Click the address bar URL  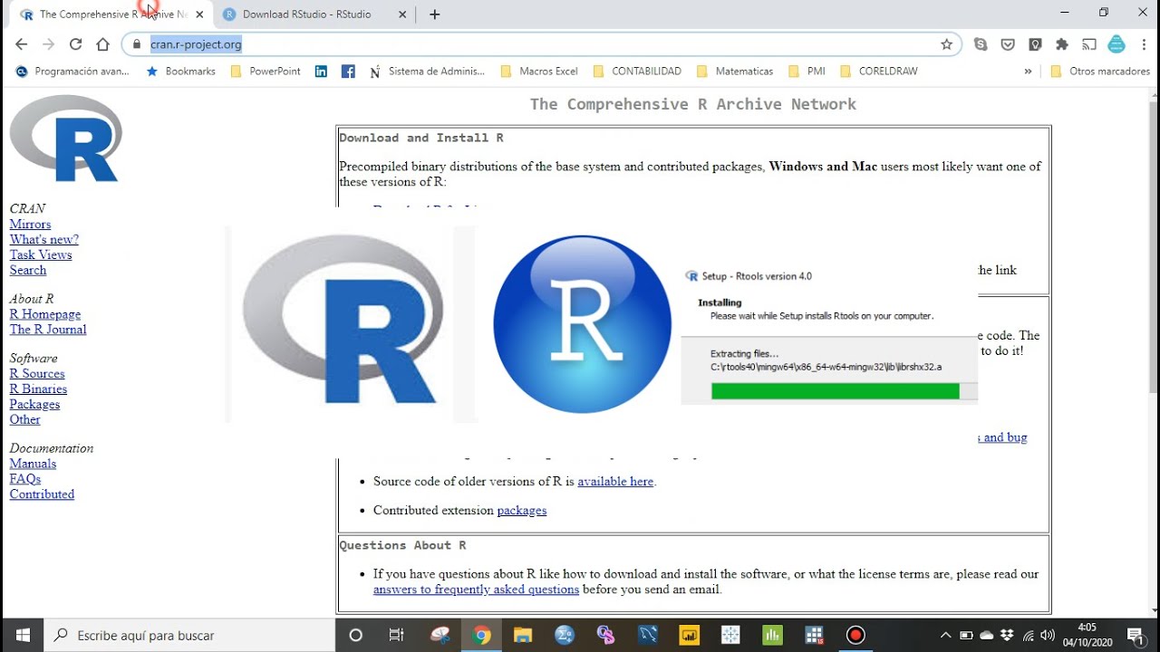click(196, 44)
